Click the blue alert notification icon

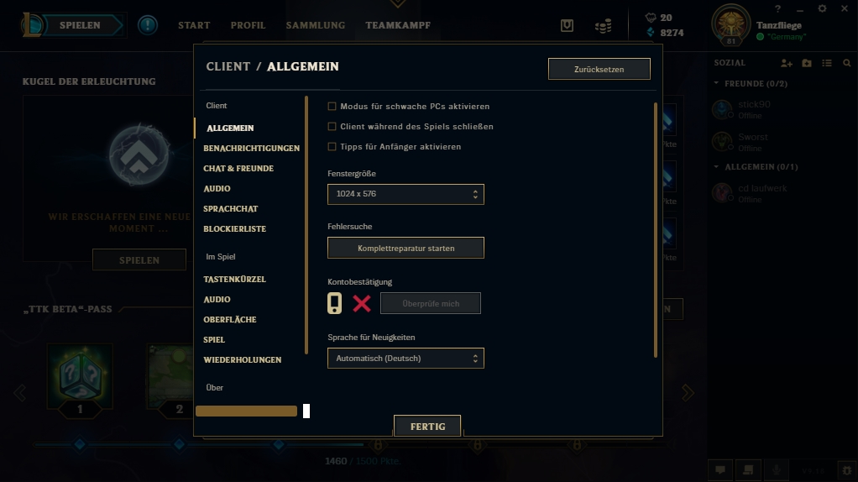[148, 25]
